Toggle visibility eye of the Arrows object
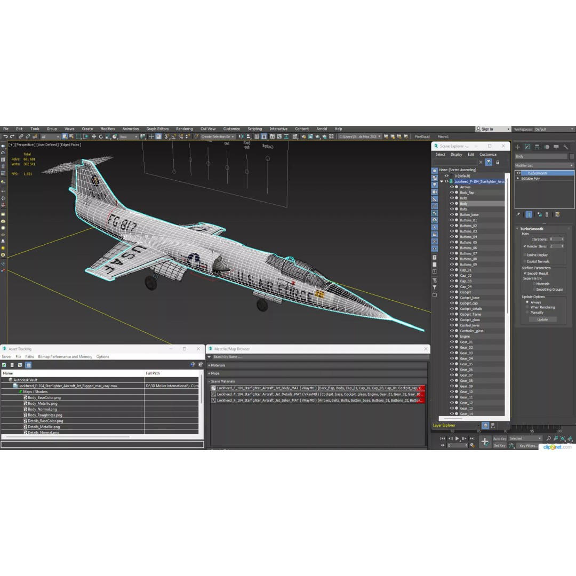The image size is (576, 576). [x=452, y=187]
